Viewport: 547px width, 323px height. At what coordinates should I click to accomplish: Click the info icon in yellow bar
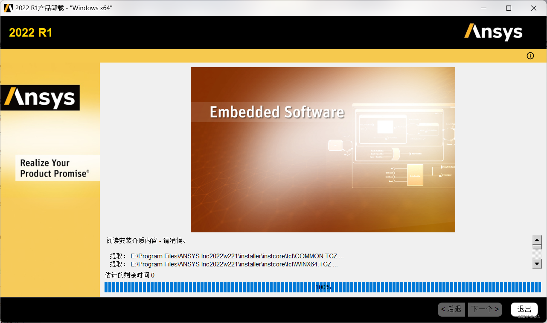pos(530,56)
